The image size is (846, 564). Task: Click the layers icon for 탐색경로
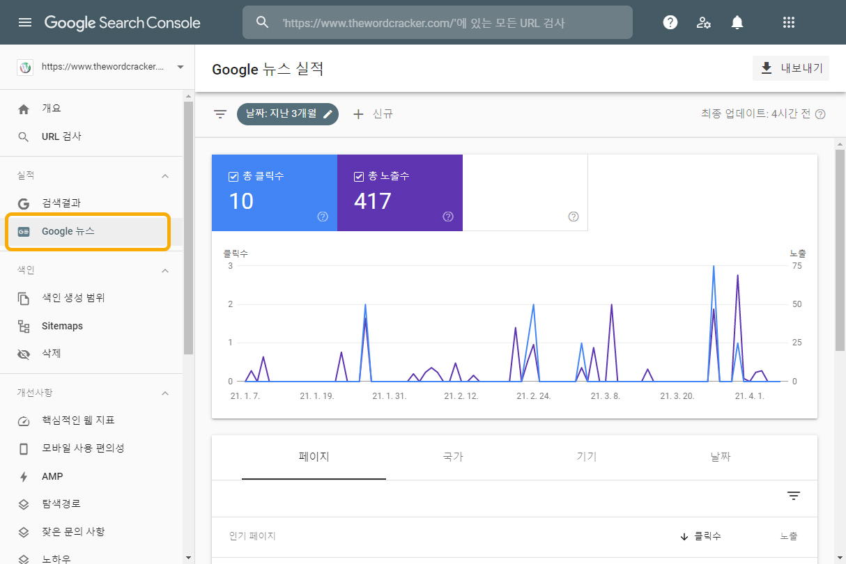click(x=24, y=504)
